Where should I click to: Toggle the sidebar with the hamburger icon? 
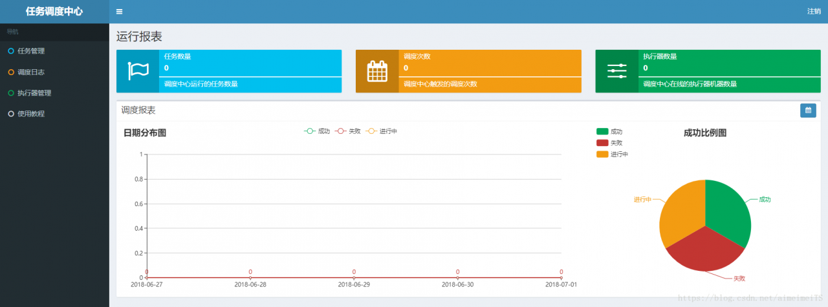(119, 12)
